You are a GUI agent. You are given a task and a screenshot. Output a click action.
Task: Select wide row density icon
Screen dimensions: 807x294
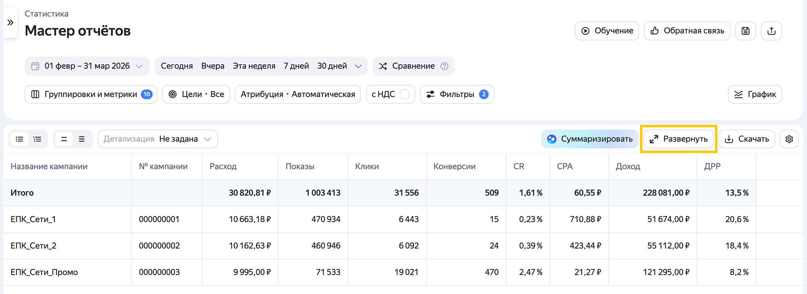click(82, 139)
